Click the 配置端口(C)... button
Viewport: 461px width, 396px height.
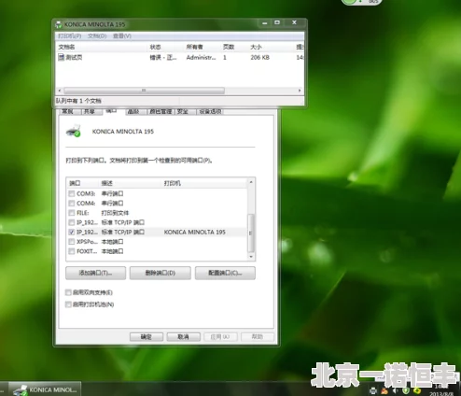tap(225, 273)
